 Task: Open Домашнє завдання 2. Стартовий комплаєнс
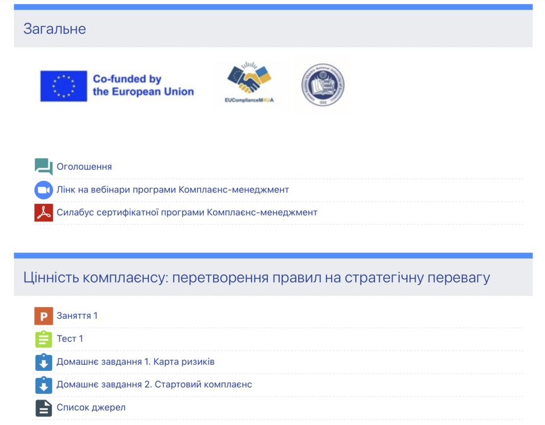coord(154,385)
